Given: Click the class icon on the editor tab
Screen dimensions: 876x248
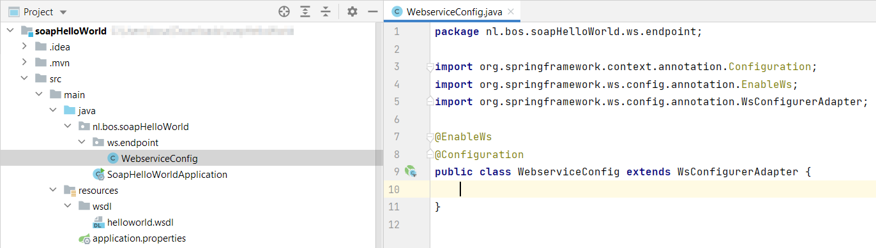Looking at the screenshot, I should tap(397, 11).
